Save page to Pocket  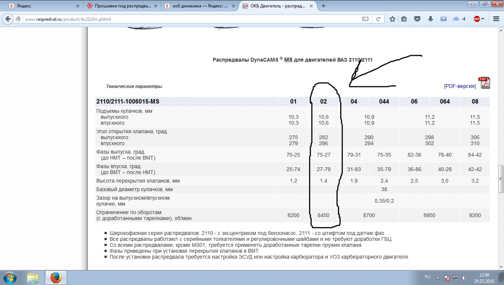pos(417,19)
